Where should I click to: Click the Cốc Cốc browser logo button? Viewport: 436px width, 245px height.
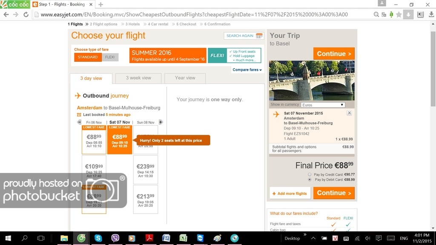[15, 4]
